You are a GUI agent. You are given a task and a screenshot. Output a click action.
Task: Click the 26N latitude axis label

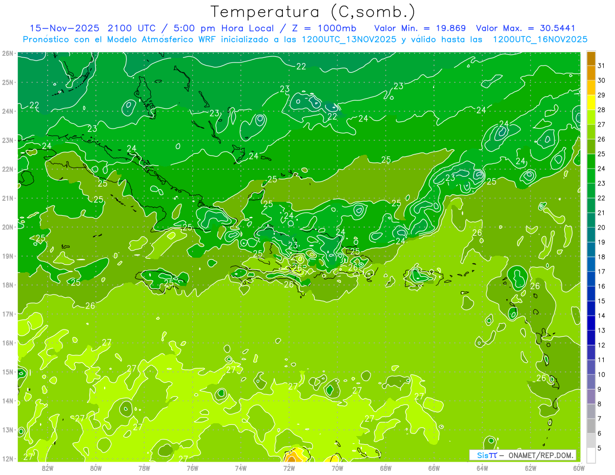(x=8, y=53)
